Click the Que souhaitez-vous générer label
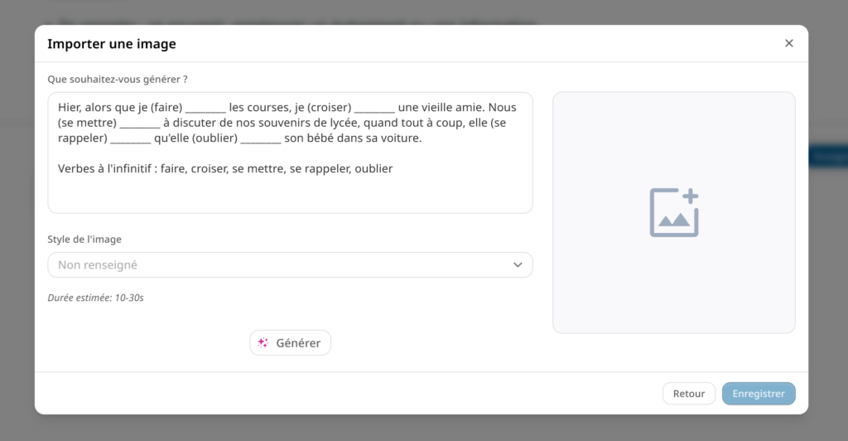The height and width of the screenshot is (441, 848). [x=117, y=80]
